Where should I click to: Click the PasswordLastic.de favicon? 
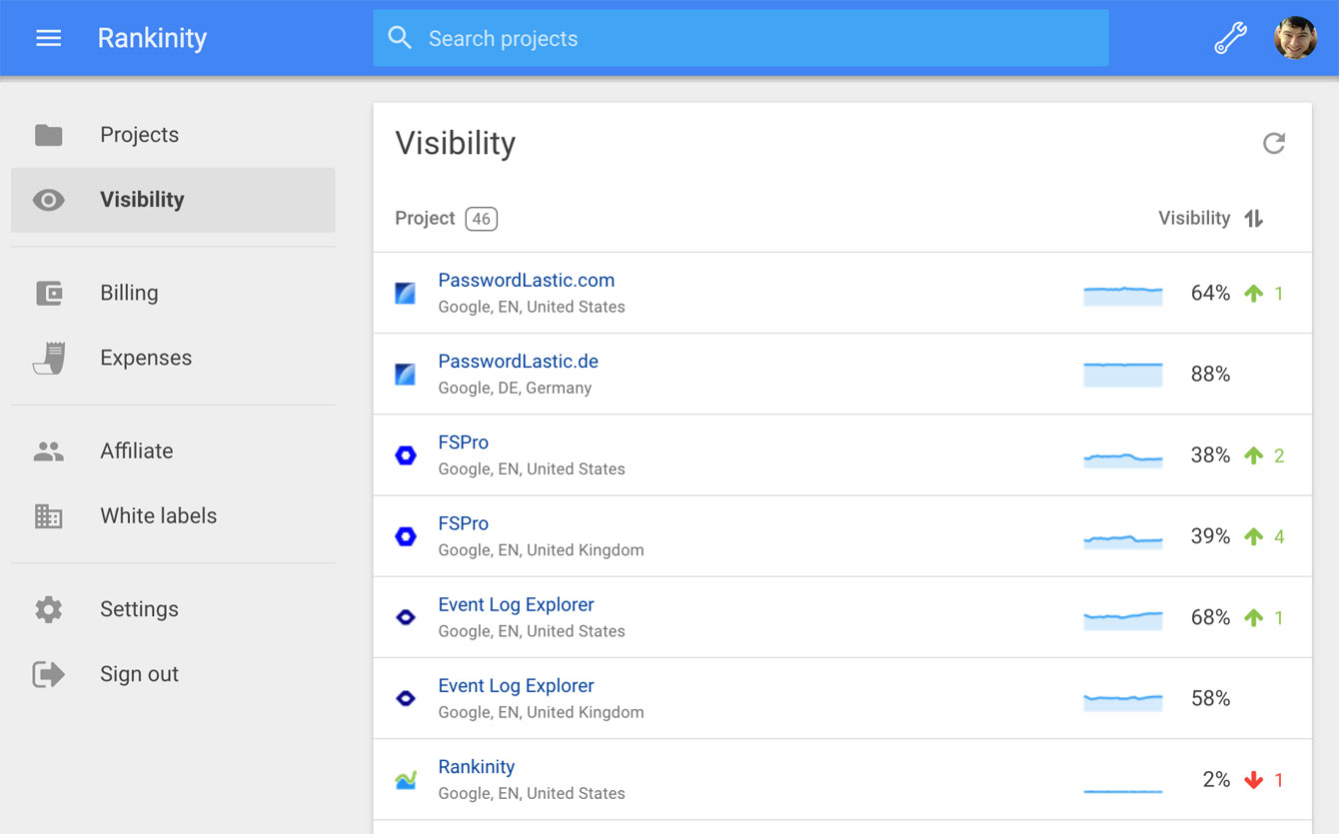pos(406,375)
